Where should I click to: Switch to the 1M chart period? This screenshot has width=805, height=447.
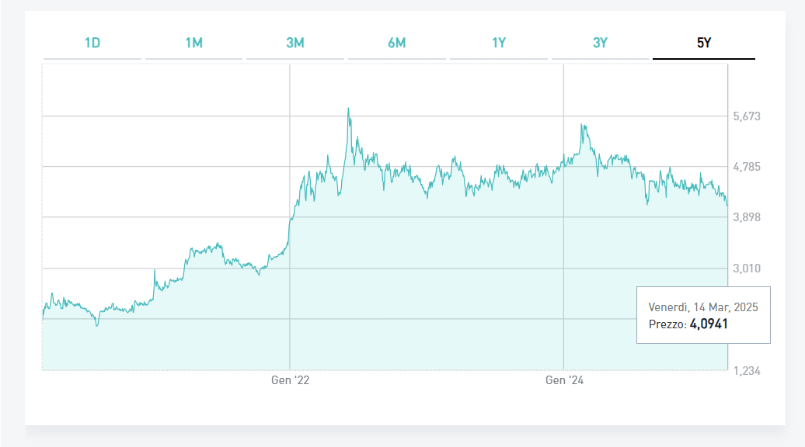click(193, 43)
